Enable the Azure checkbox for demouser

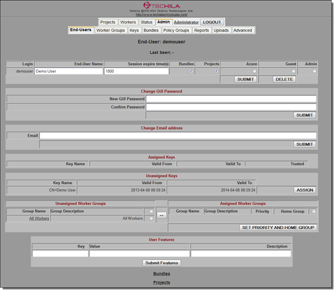[254, 71]
